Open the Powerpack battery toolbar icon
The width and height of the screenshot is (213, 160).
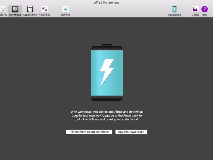coord(175,9)
